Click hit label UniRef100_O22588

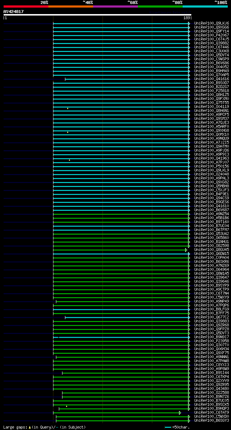click(x=212, y=392)
